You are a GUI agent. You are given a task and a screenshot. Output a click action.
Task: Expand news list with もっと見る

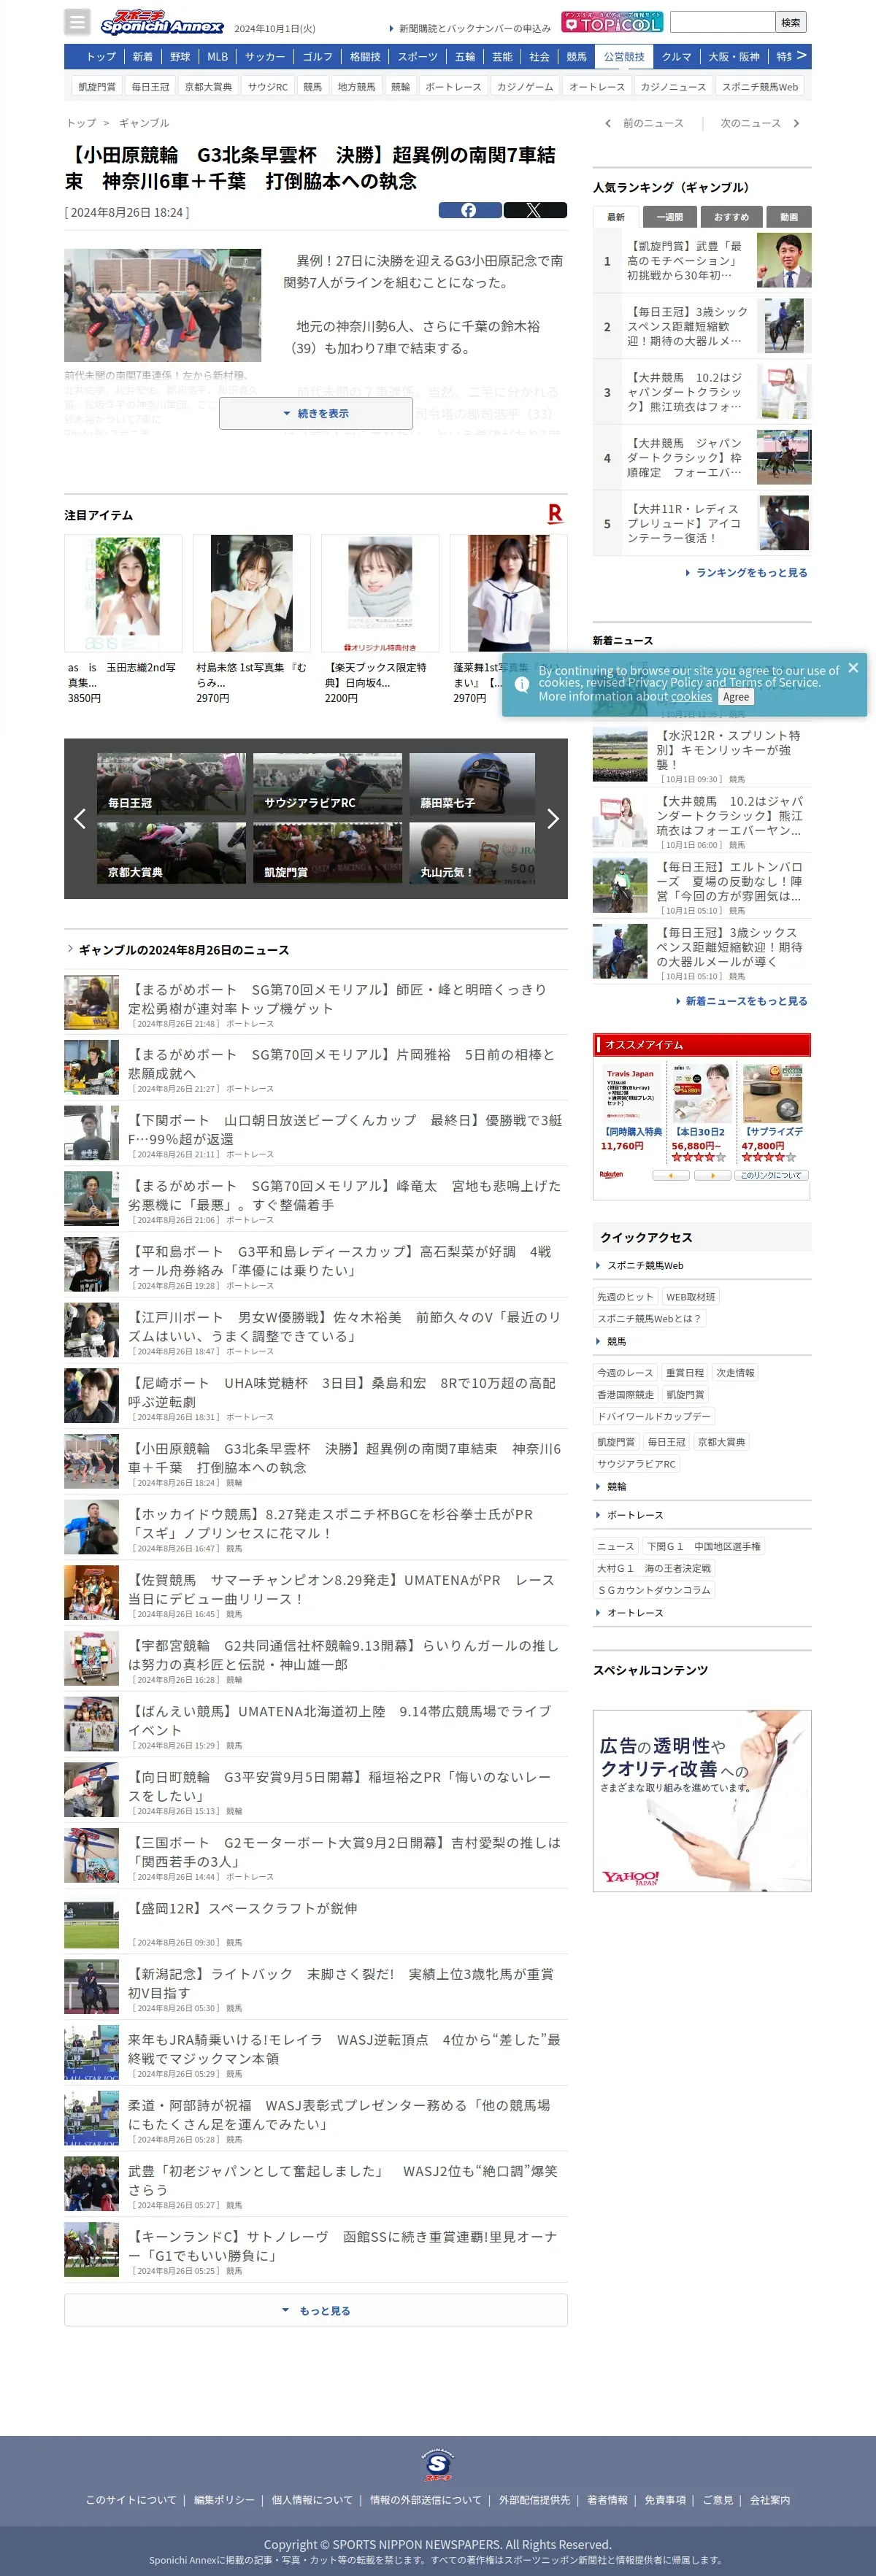tap(316, 2310)
